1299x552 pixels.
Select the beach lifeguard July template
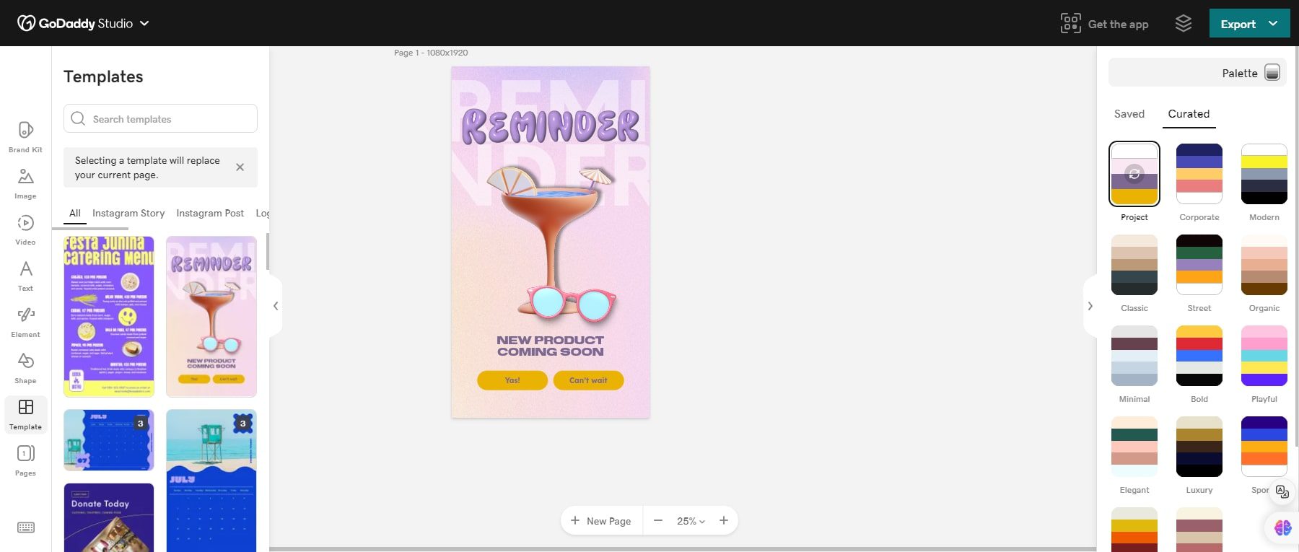(211, 481)
